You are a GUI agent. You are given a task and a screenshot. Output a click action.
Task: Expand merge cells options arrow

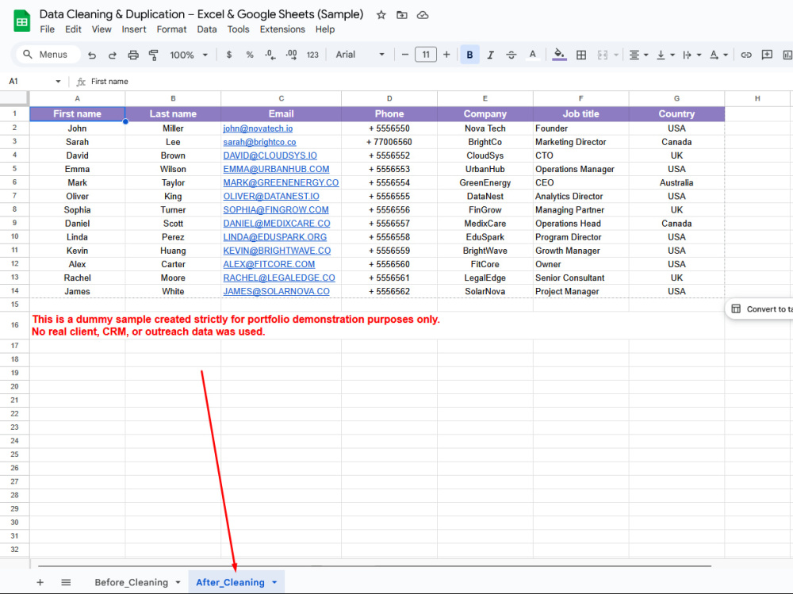(x=616, y=55)
